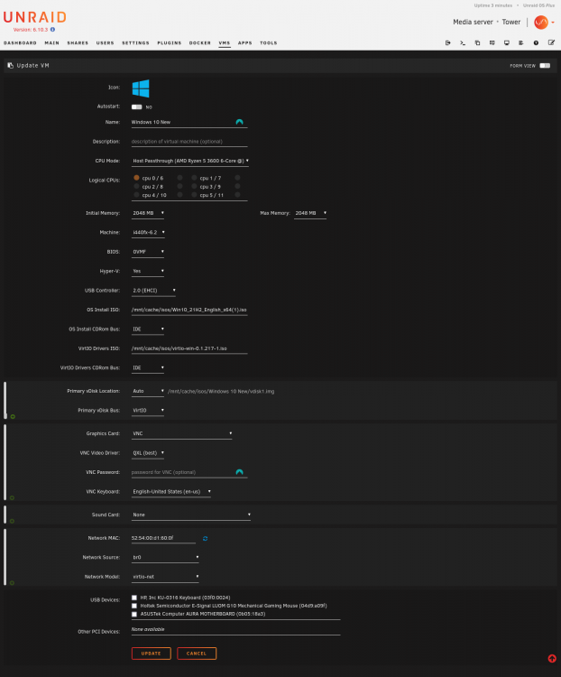Open the Max Memory dropdown
The height and width of the screenshot is (677, 561).
tap(310, 213)
